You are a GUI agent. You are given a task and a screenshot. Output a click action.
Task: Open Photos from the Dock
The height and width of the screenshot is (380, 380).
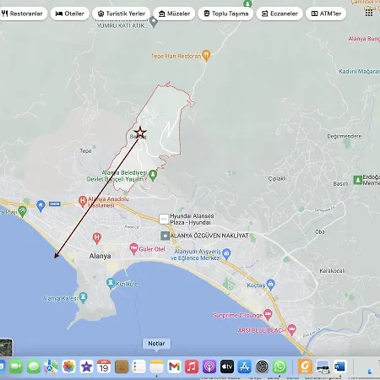pyautogui.click(x=69, y=366)
